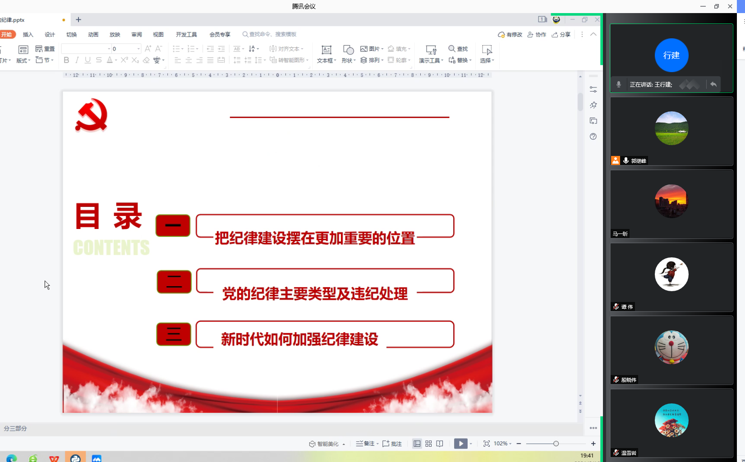Open the font size dropdown
This screenshot has height=462, width=745.
pyautogui.click(x=138, y=49)
